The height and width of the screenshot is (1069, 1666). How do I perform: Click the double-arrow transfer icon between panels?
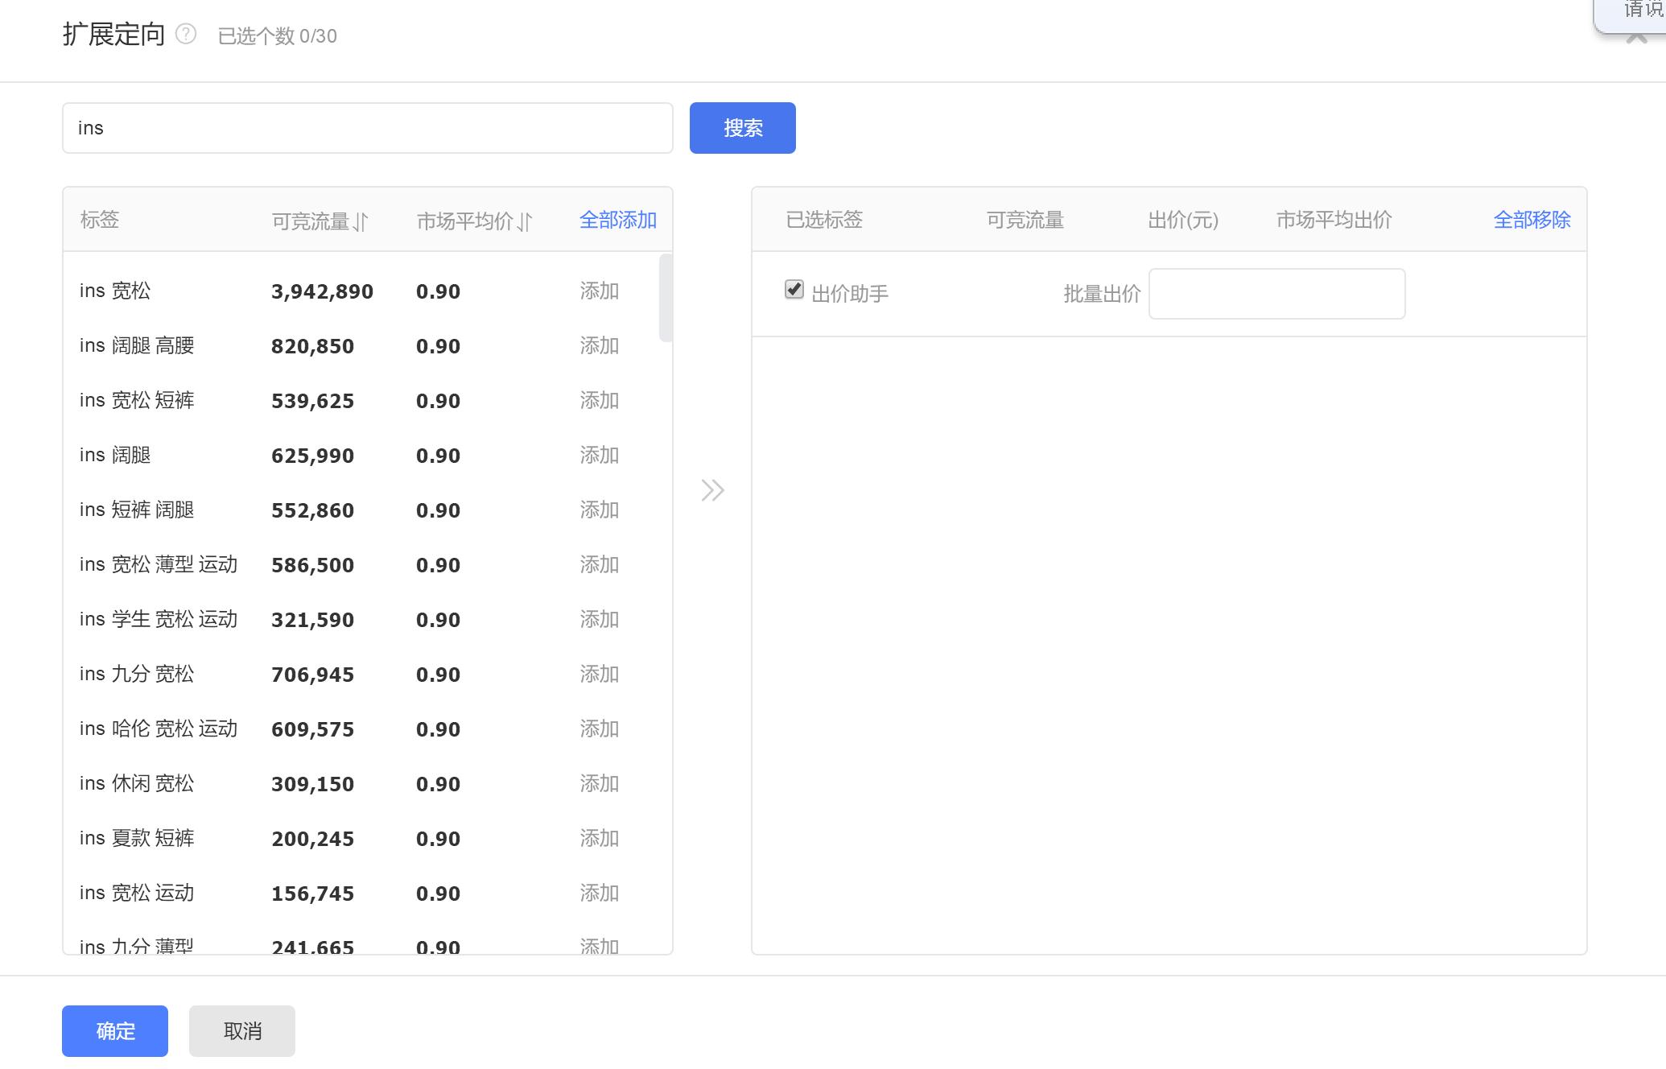711,489
